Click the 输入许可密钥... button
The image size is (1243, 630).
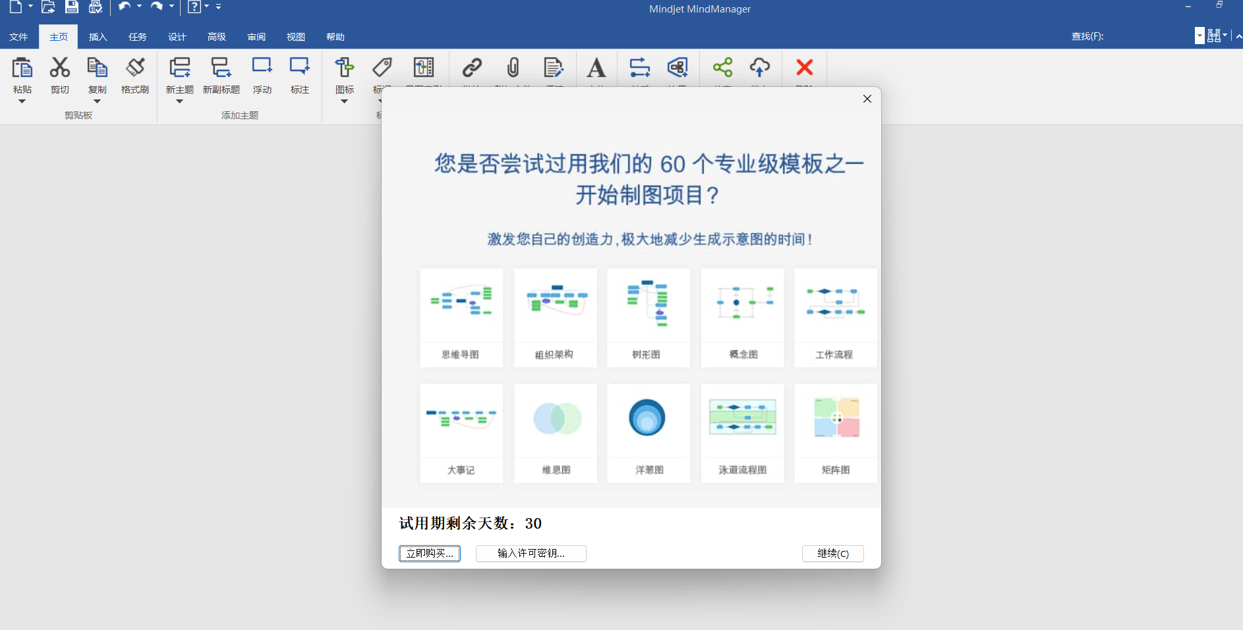[x=531, y=554]
